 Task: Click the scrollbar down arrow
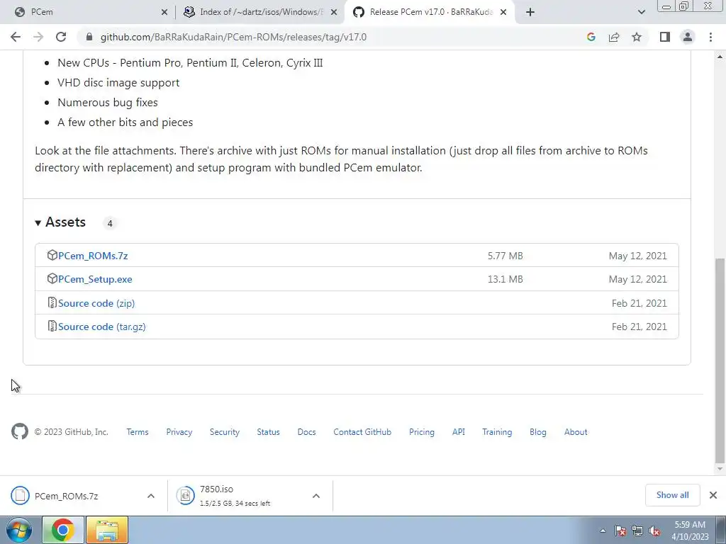(720, 469)
